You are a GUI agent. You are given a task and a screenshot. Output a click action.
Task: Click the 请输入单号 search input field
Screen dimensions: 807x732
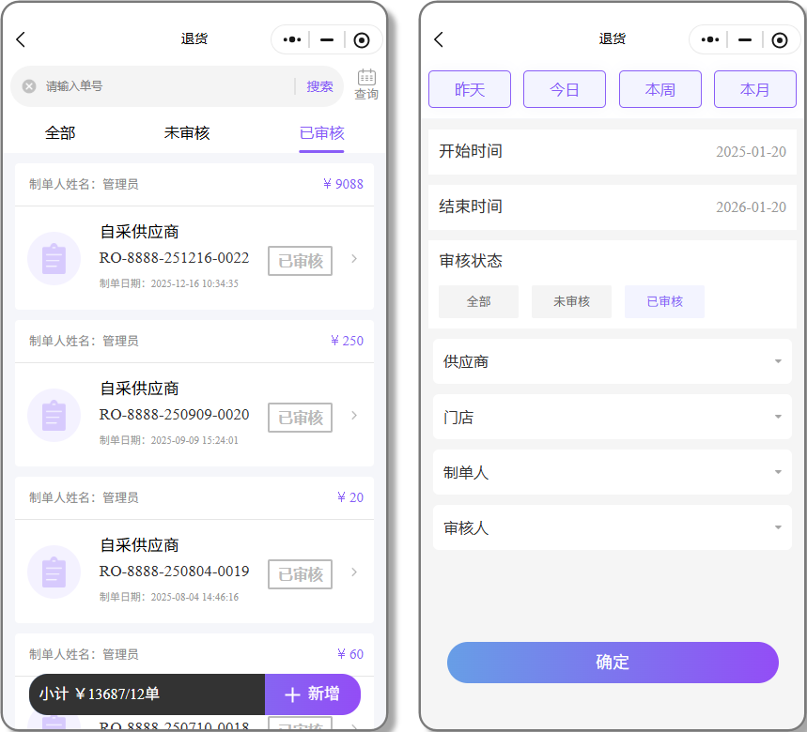click(164, 86)
